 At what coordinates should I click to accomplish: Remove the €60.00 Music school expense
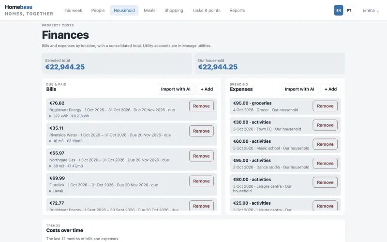325,144
